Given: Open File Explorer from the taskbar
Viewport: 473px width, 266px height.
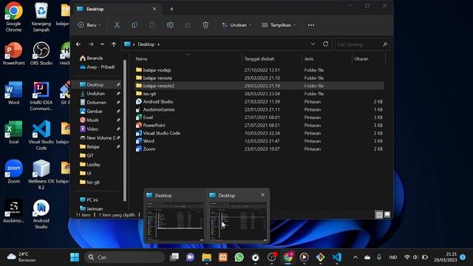Looking at the screenshot, I should (x=207, y=257).
